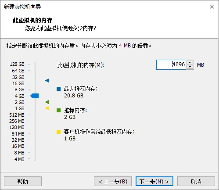Click the 128 GB slider label

[x=17, y=64]
